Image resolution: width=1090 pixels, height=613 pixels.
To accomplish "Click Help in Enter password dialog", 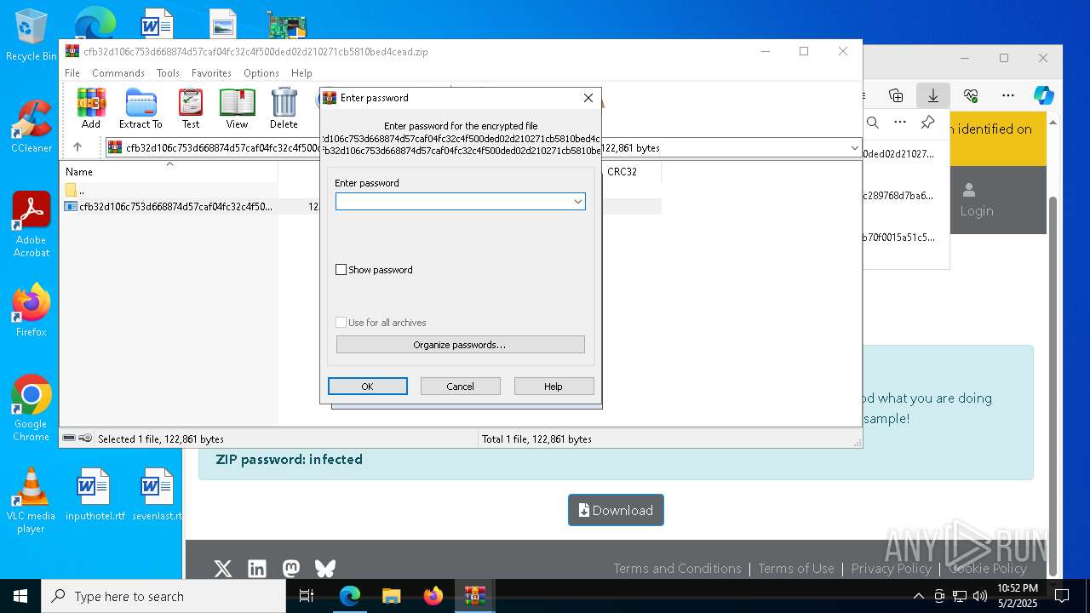I will click(554, 387).
